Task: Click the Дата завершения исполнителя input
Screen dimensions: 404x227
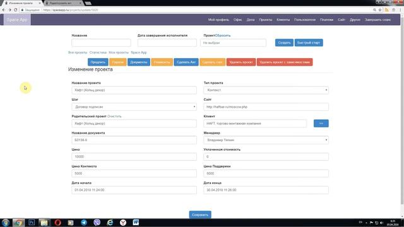Action: click(x=167, y=43)
